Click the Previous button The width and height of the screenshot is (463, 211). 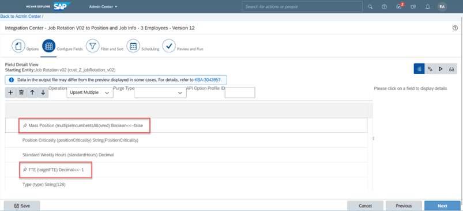pyautogui.click(x=404, y=206)
